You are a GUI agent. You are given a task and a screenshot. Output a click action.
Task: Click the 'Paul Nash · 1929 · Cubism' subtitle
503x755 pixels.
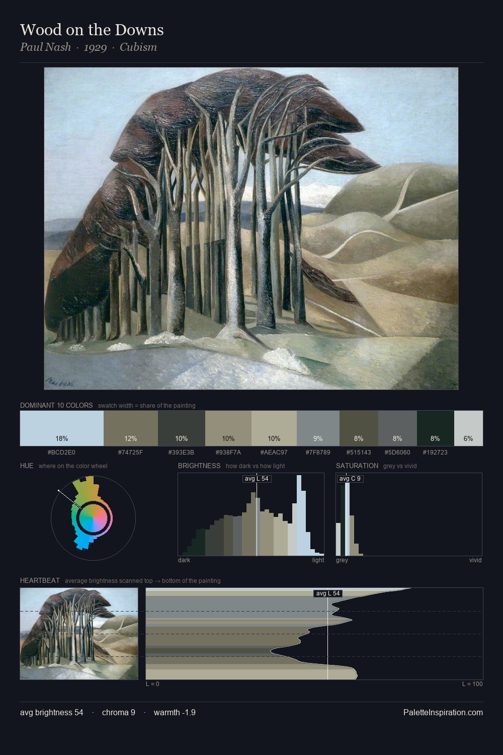point(89,47)
